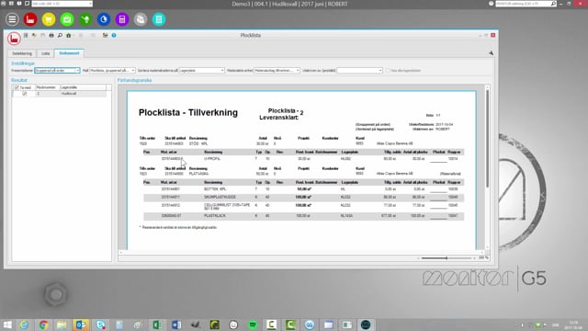Adjust the preview zoom slider
Screen dimensions: 588x331
point(447,258)
